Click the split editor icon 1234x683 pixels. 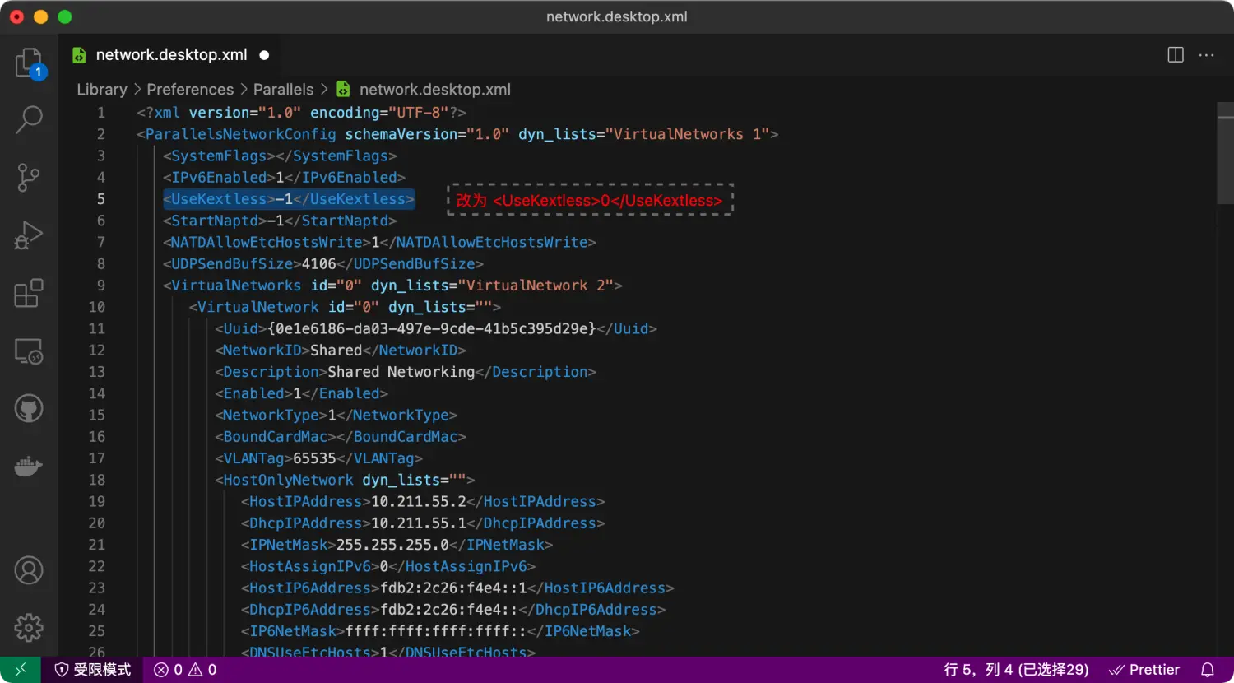tap(1176, 55)
